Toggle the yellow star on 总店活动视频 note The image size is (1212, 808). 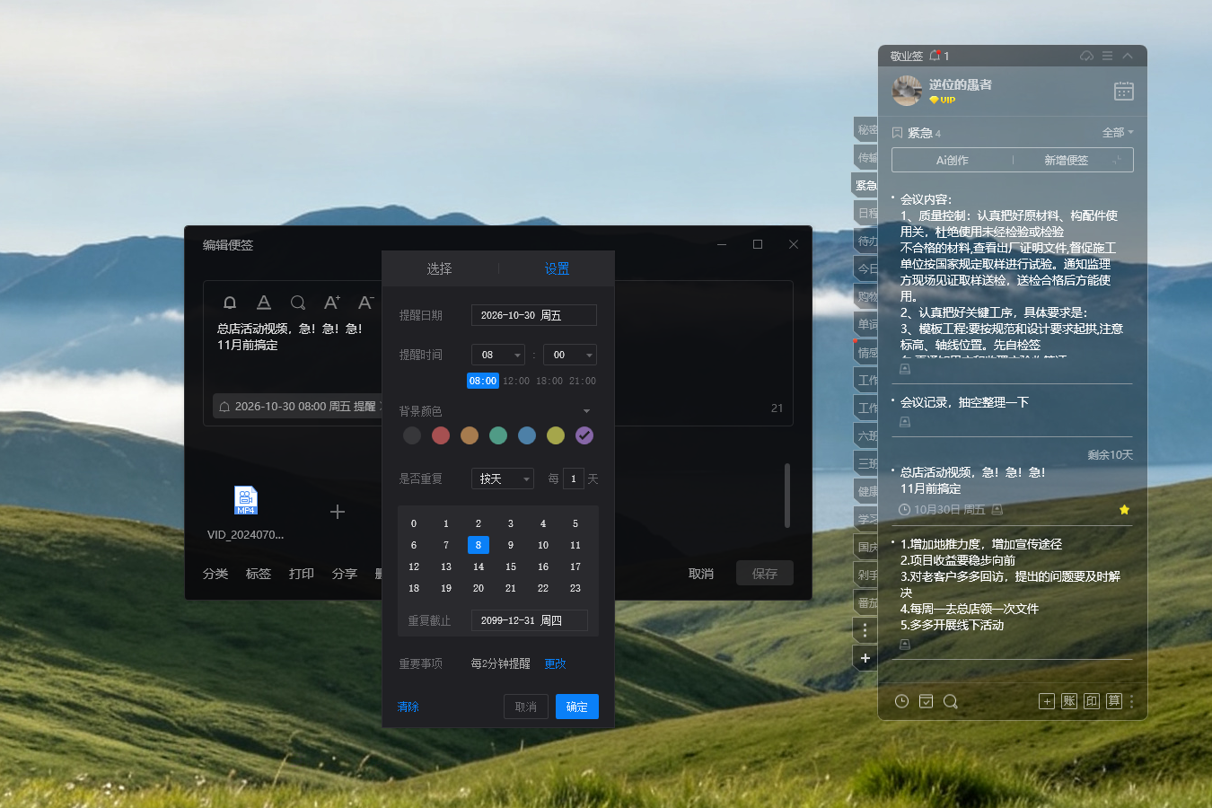tap(1124, 510)
